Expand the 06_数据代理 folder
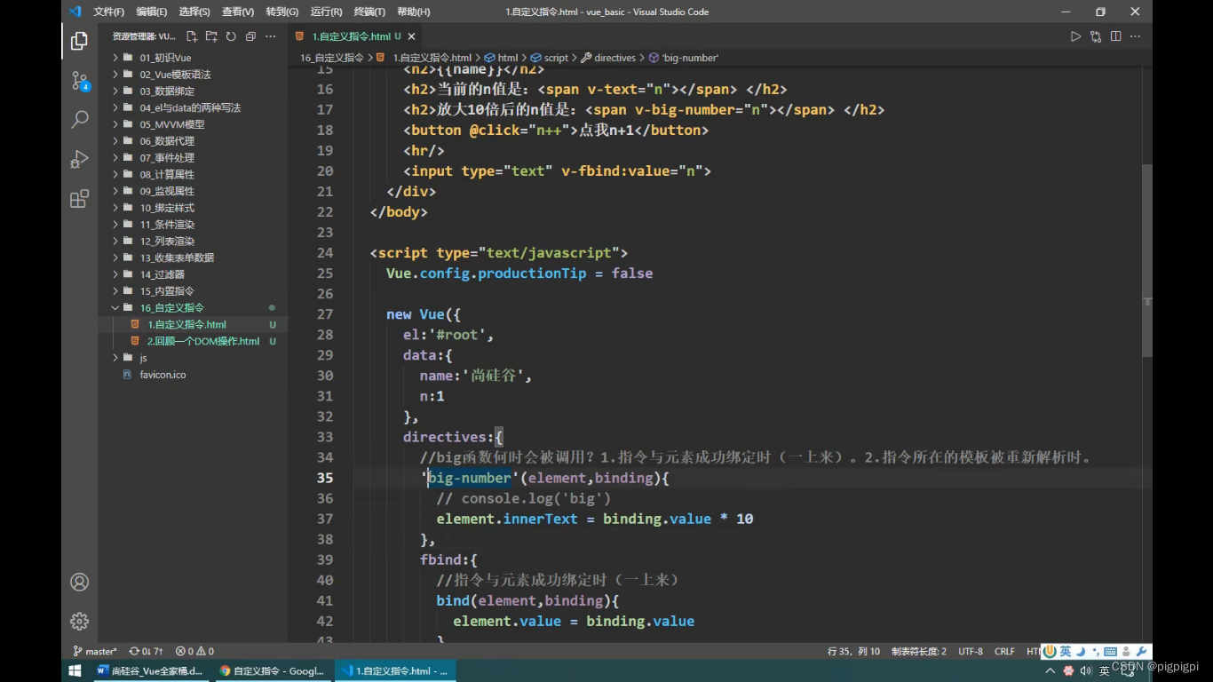The width and height of the screenshot is (1213, 682). pos(191,141)
